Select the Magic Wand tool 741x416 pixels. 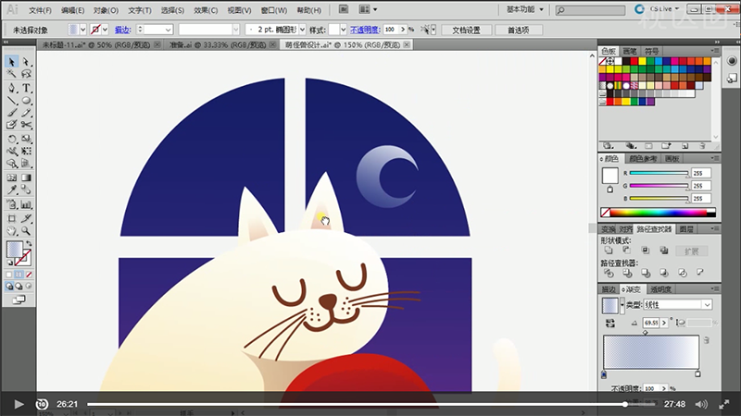coord(12,74)
